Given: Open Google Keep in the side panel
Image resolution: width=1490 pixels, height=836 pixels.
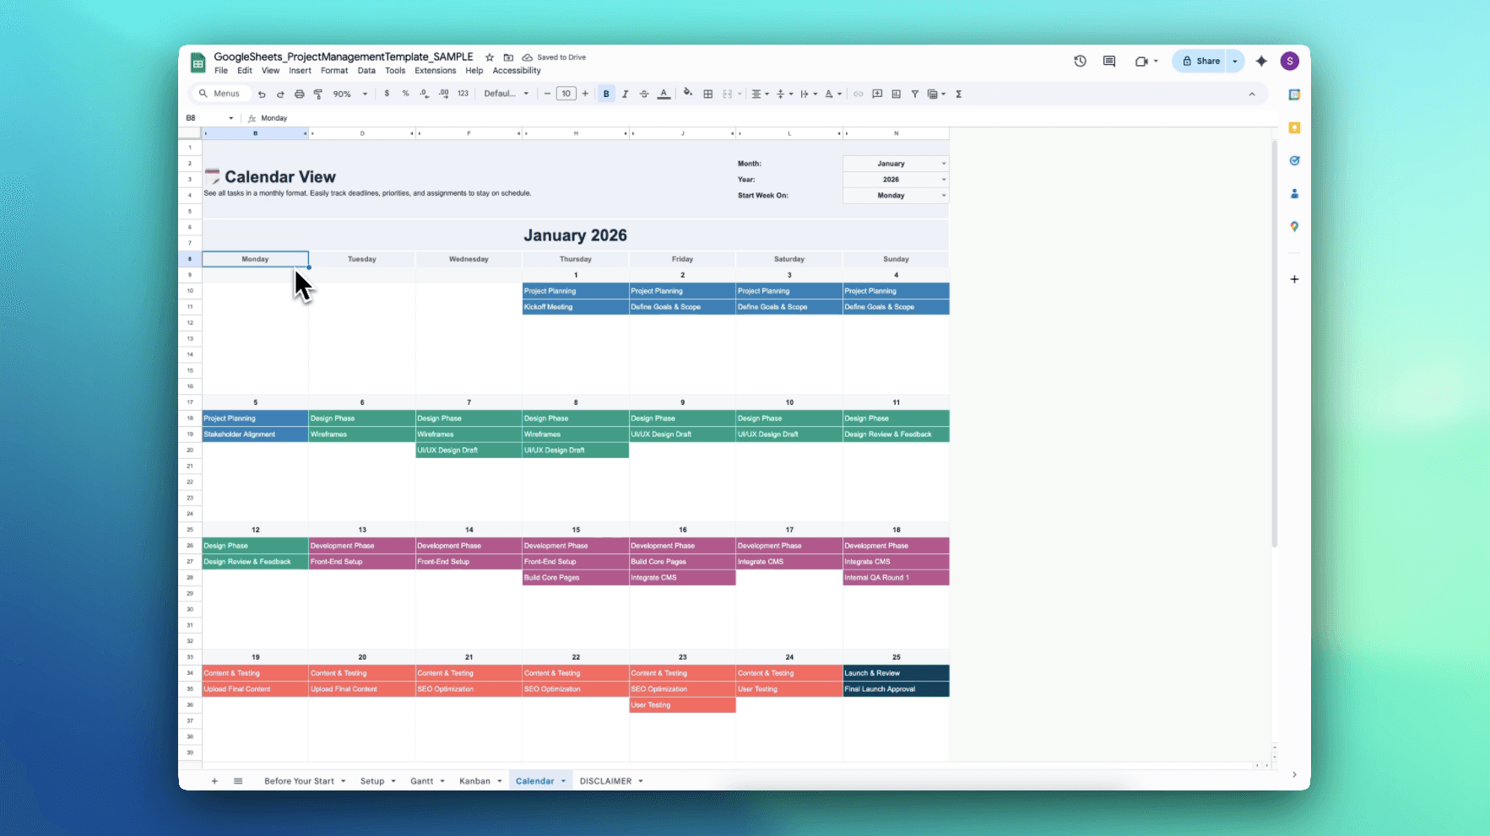Looking at the screenshot, I should (1295, 127).
